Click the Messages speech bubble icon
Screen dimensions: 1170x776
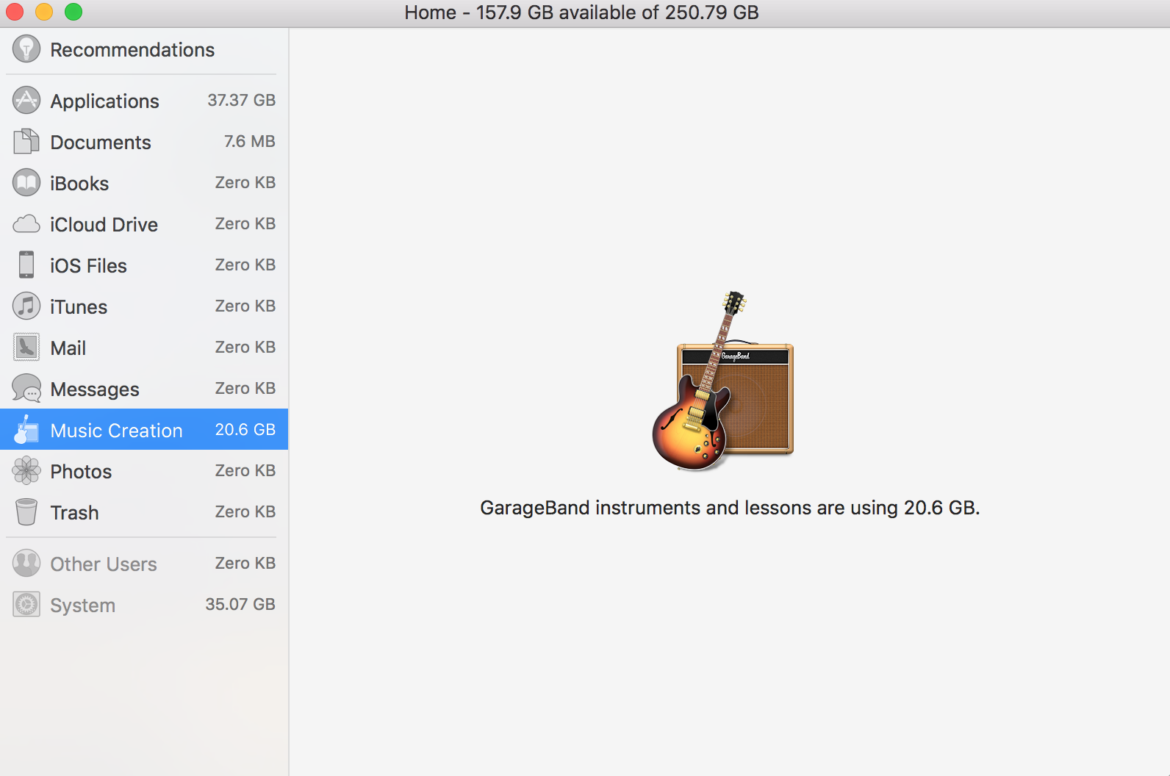pos(26,389)
